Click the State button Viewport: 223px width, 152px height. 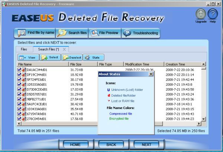pyautogui.click(x=94, y=57)
